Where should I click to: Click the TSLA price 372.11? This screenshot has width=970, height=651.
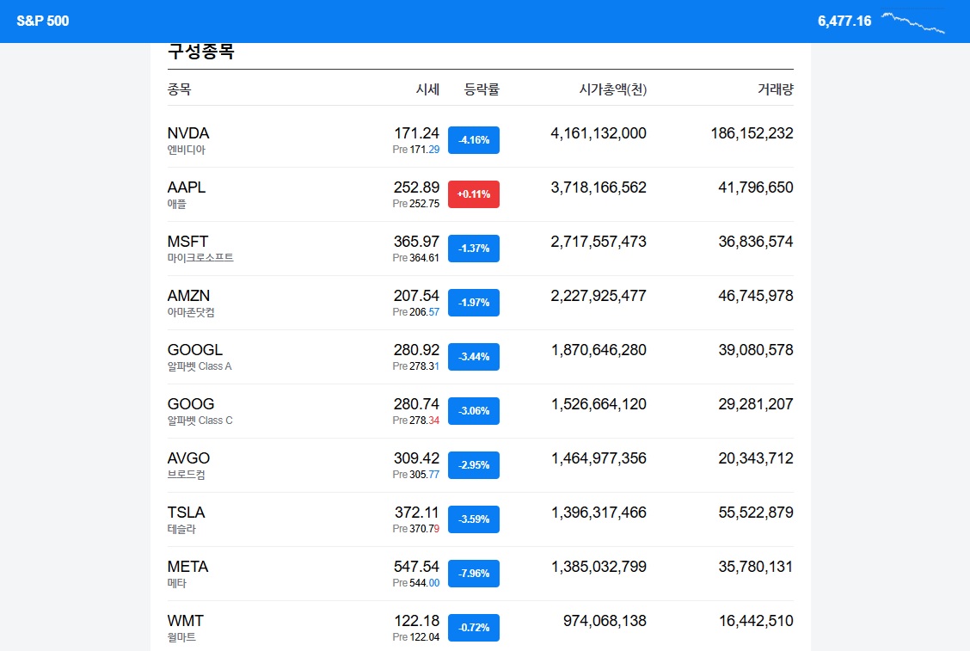[416, 513]
